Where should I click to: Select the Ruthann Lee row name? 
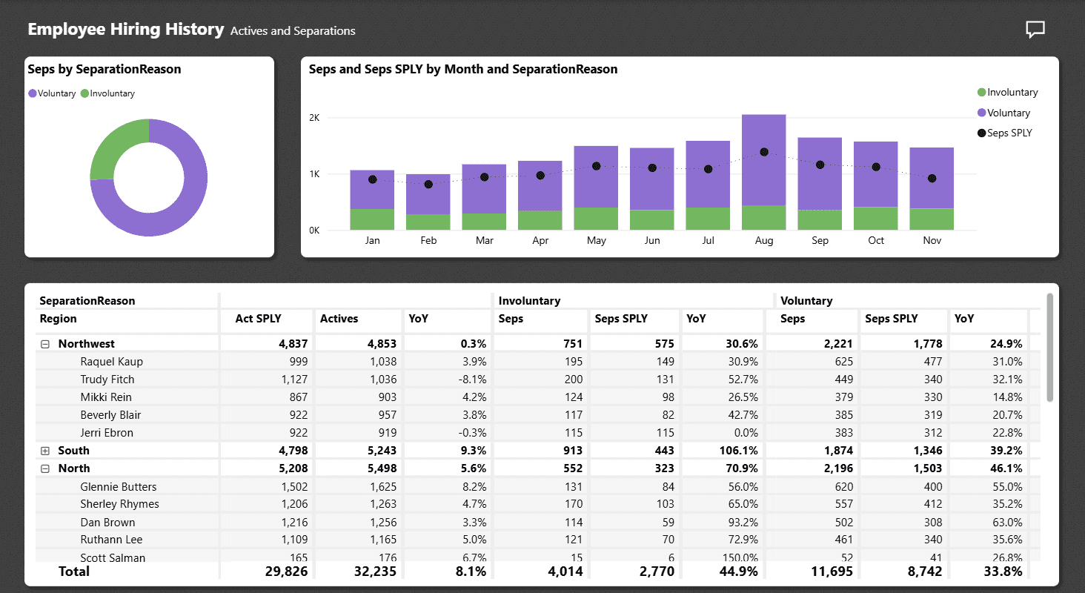pos(111,540)
